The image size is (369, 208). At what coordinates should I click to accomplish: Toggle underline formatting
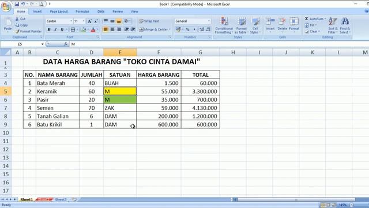pos(62,29)
